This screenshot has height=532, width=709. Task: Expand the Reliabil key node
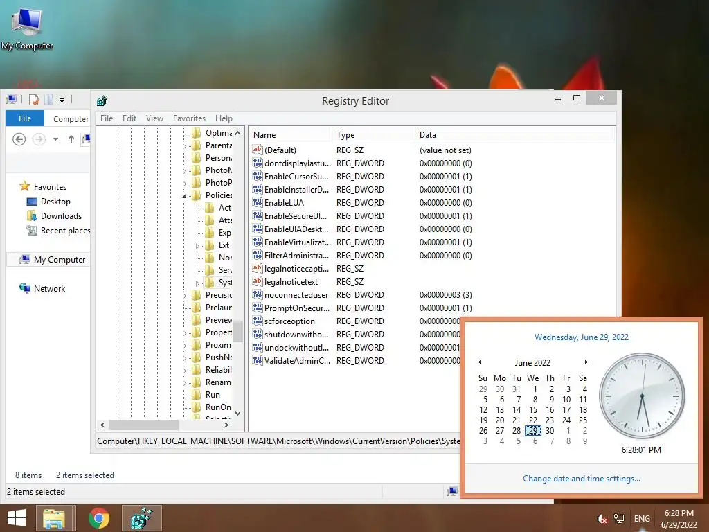point(184,371)
